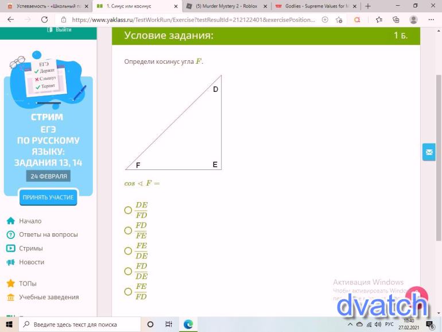
Task: Select the answer FD over FE
Action: [x=129, y=230]
